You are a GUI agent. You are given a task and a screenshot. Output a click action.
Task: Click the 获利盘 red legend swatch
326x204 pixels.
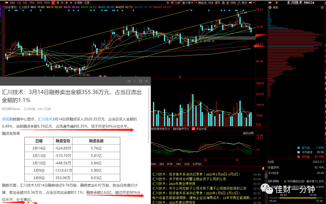click(299, 157)
